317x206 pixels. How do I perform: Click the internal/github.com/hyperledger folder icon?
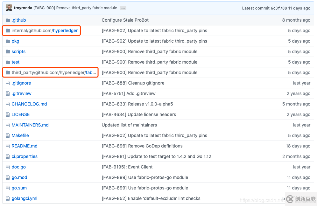point(8,31)
